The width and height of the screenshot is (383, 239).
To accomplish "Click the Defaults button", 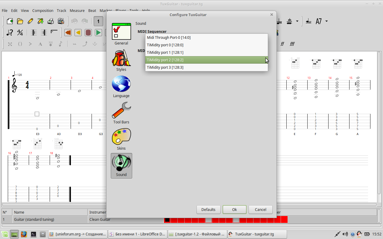I will [208, 209].
